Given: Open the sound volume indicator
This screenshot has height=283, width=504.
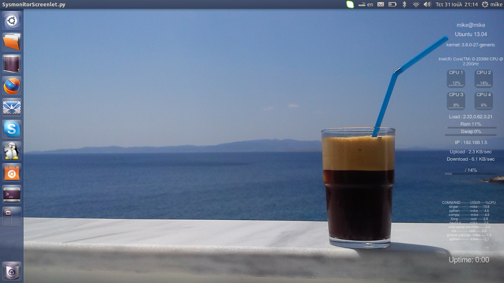Looking at the screenshot, I should point(427,5).
